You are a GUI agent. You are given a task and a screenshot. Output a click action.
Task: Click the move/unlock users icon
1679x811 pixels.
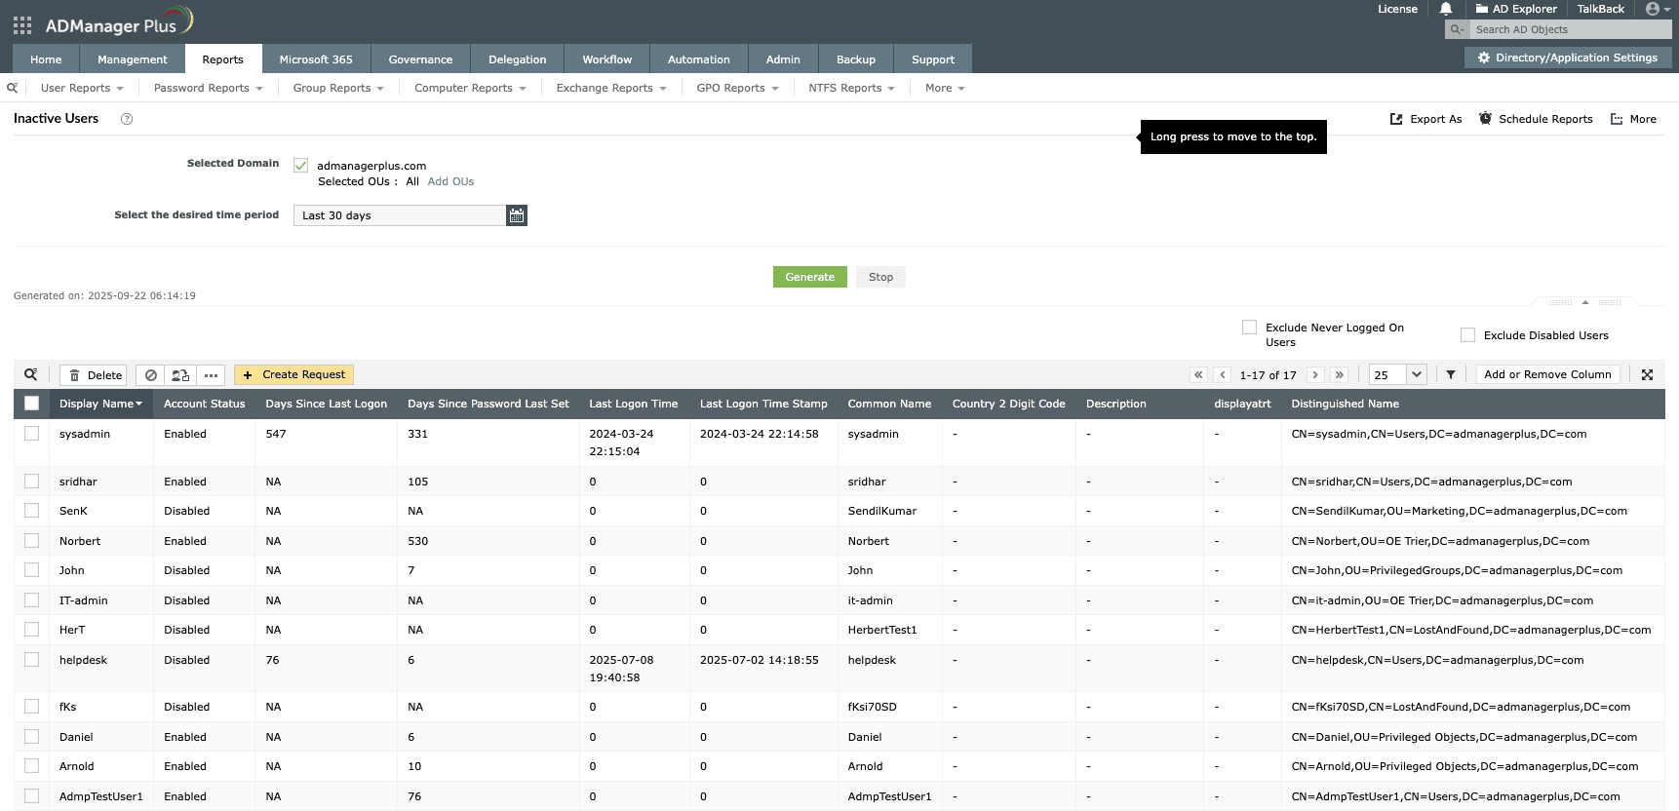pyautogui.click(x=180, y=375)
